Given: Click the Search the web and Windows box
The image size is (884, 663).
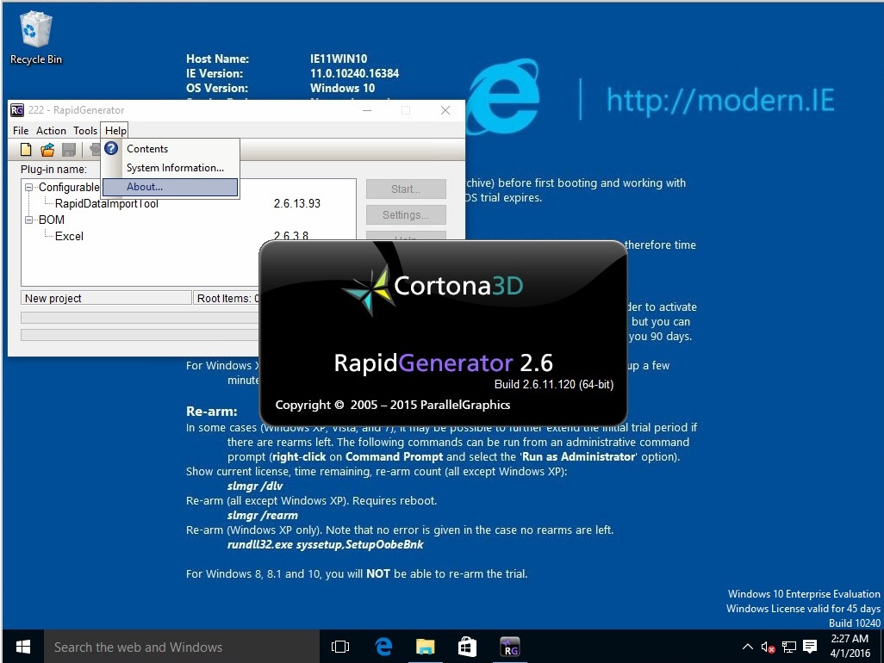Looking at the screenshot, I should point(182,647).
